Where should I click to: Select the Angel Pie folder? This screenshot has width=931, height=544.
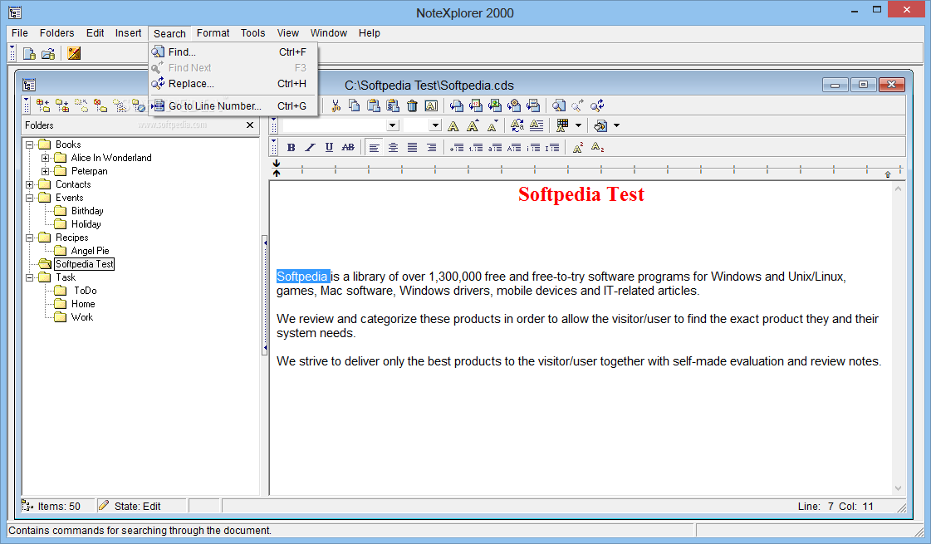(91, 251)
